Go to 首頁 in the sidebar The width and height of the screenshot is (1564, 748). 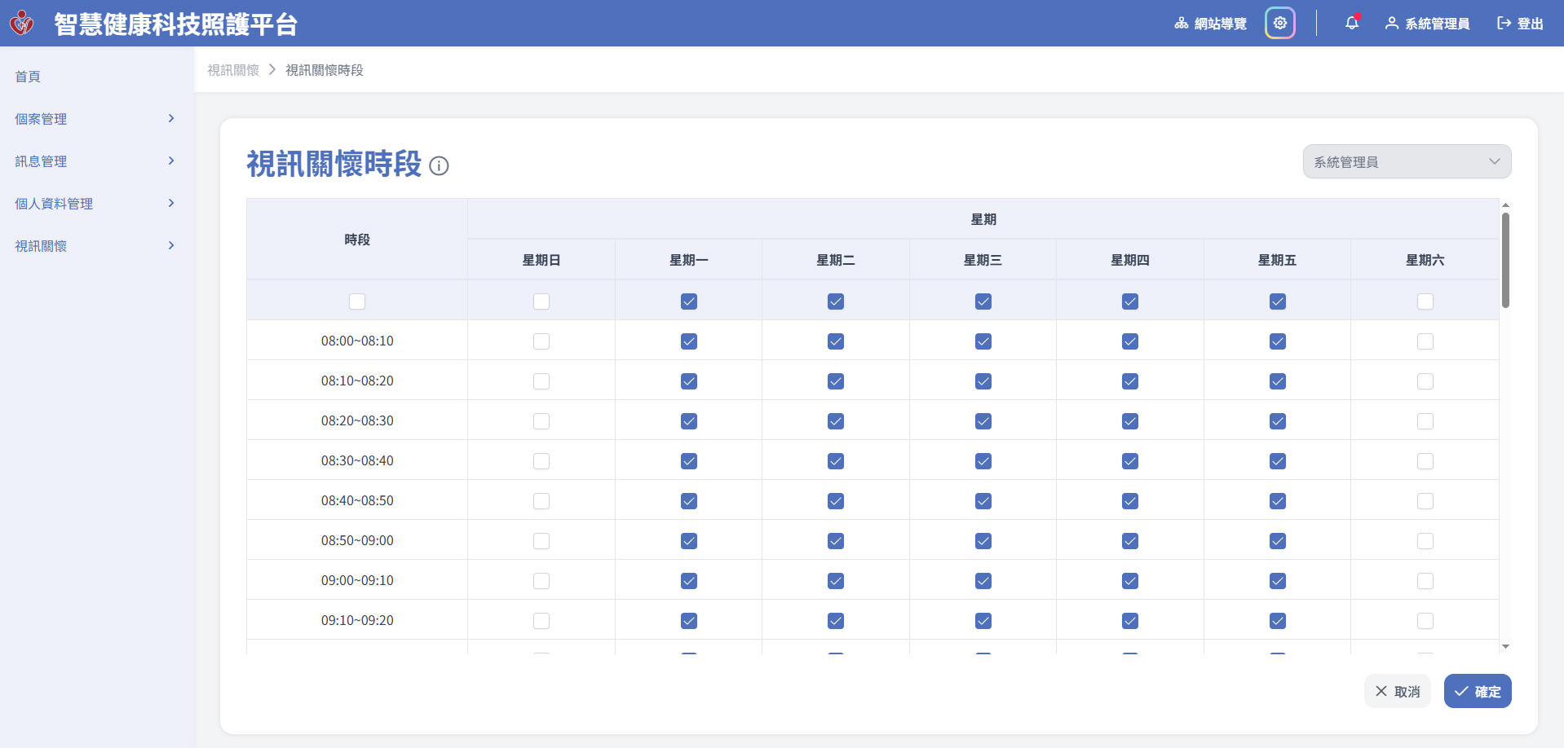pos(28,77)
